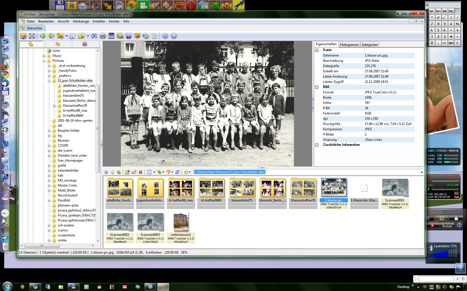Click the screen capture camera icon
467x291 pixels.
coord(128,36)
